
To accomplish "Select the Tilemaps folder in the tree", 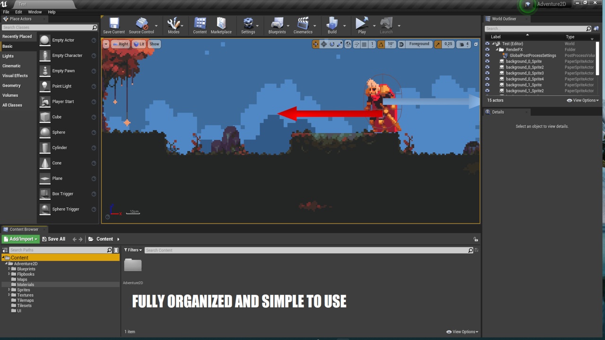I will tap(26, 300).
